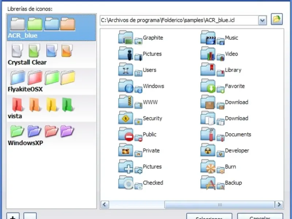
Task: Click the horizontal scrollbar thumb
Action: tap(220, 204)
